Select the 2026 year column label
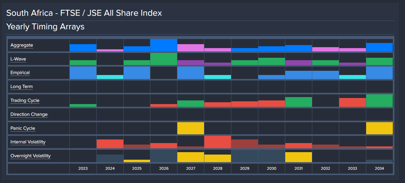This screenshot has width=405, height=183. point(164,168)
